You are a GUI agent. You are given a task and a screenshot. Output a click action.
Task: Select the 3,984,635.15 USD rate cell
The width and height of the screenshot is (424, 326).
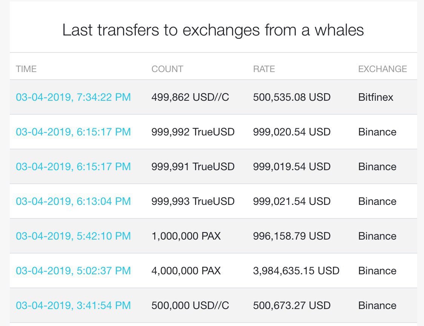coord(296,271)
